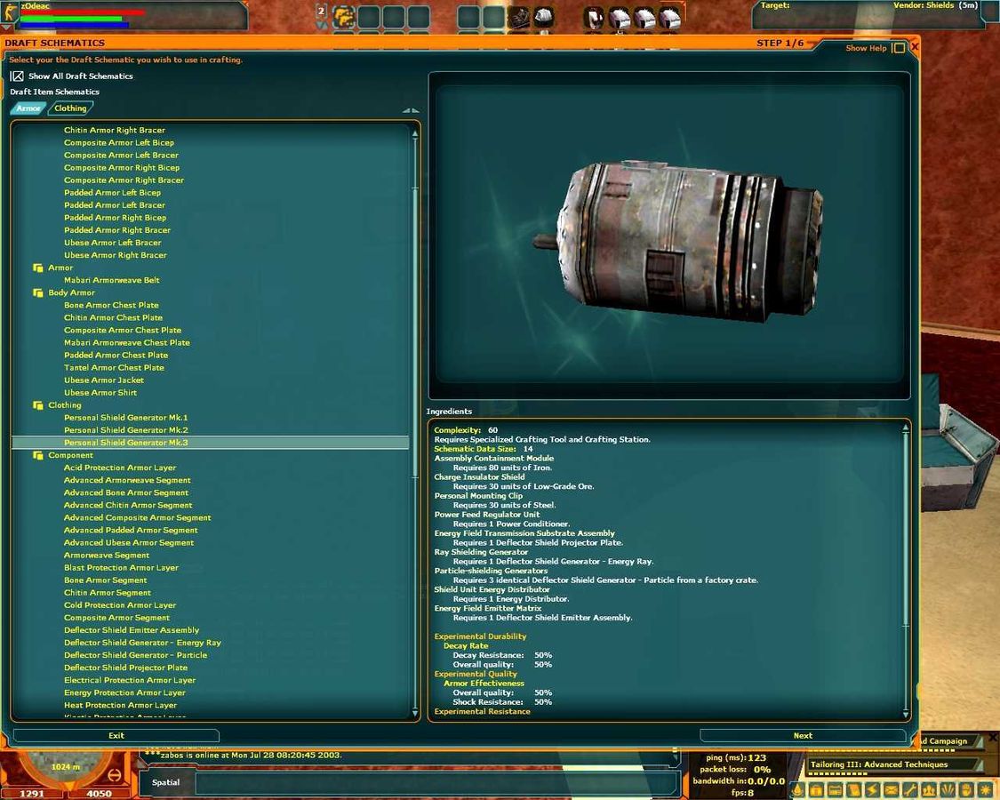The height and width of the screenshot is (800, 1000).
Task: Click the raised fist icon in bottom bar
Action: click(966, 789)
